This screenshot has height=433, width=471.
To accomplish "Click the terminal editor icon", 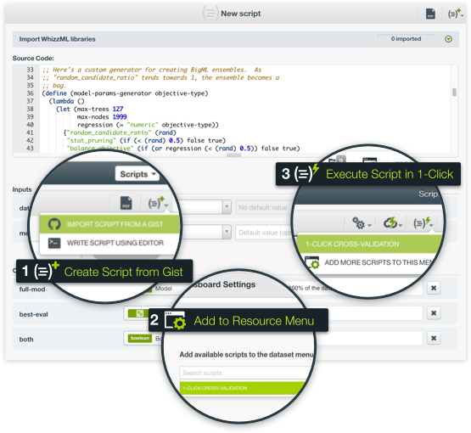I will pyautogui.click(x=54, y=243).
